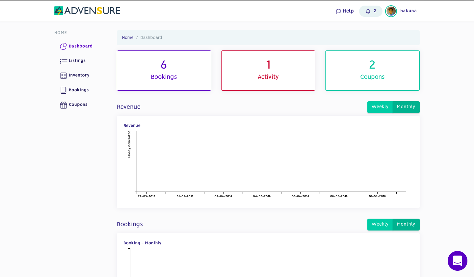Click the Advensure logo
The image size is (474, 277).
click(x=87, y=11)
